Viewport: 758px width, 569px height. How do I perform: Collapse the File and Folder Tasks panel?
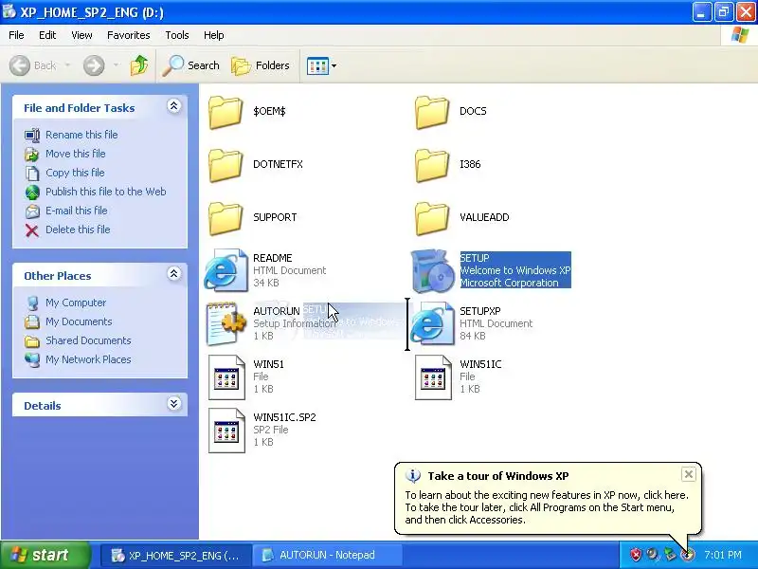(174, 106)
